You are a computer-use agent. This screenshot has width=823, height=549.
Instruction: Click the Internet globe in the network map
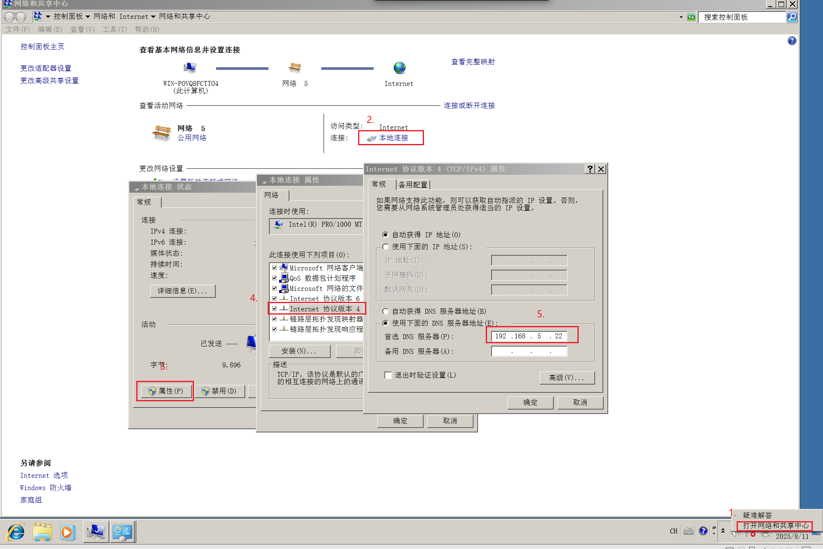pyautogui.click(x=399, y=67)
